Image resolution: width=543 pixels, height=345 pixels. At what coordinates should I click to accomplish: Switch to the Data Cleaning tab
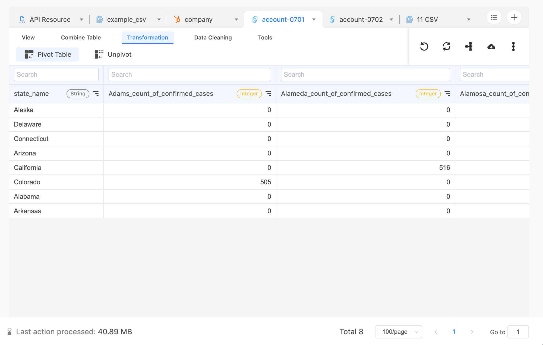pyautogui.click(x=213, y=37)
